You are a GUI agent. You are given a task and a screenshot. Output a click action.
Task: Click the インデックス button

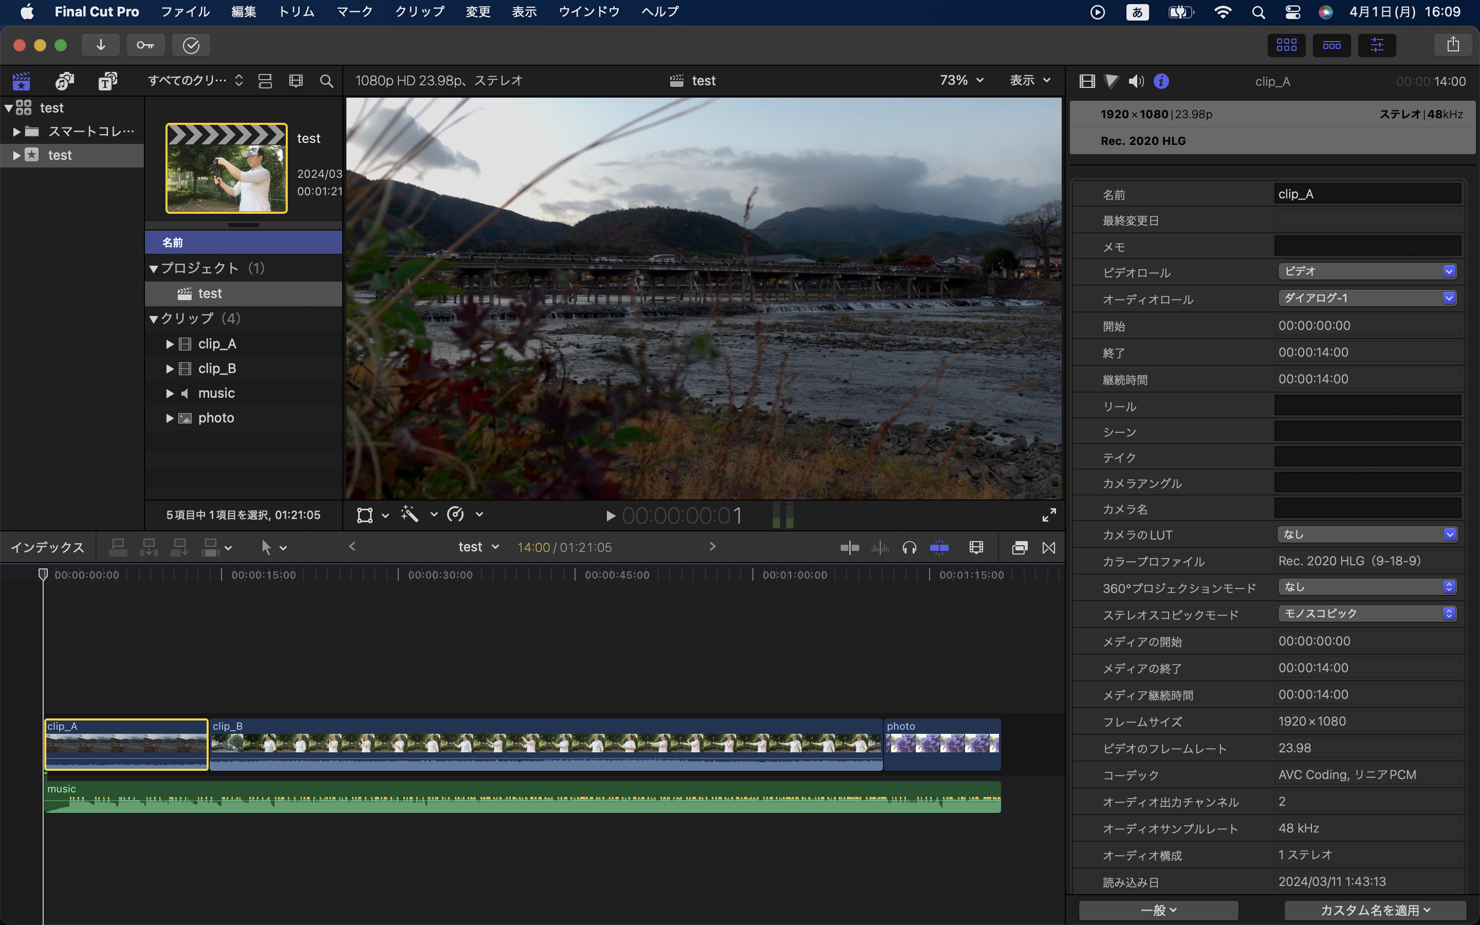[48, 547]
